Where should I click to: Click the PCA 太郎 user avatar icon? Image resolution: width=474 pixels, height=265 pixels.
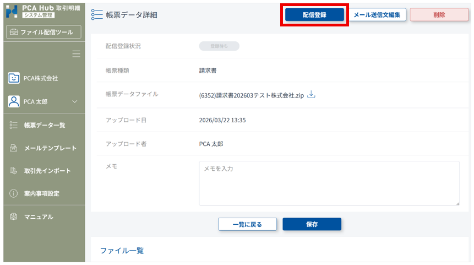click(x=14, y=101)
